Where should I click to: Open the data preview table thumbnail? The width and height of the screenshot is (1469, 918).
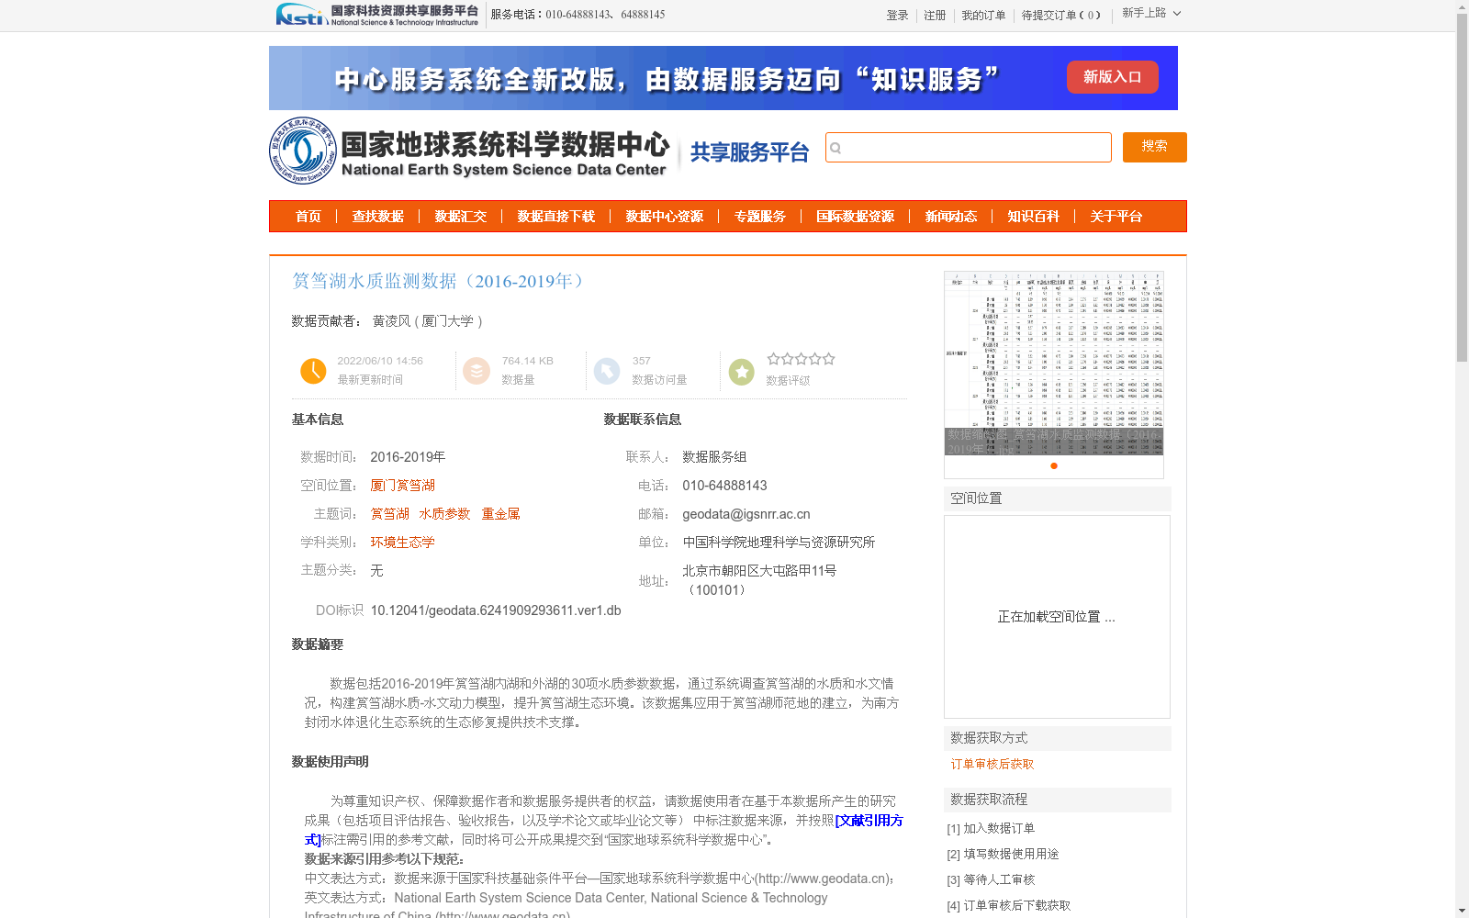click(x=1054, y=363)
